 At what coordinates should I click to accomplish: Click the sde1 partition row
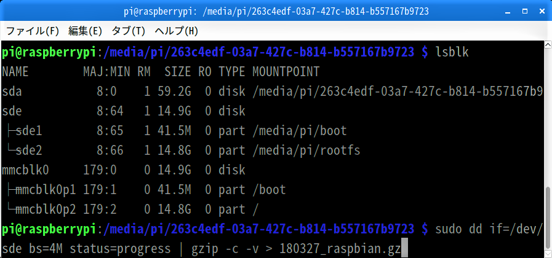[x=174, y=131]
